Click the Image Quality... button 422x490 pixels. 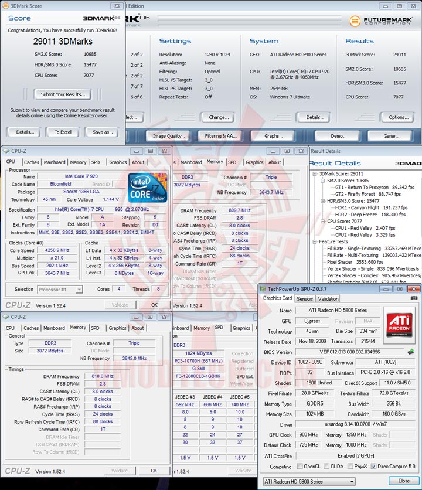click(169, 136)
